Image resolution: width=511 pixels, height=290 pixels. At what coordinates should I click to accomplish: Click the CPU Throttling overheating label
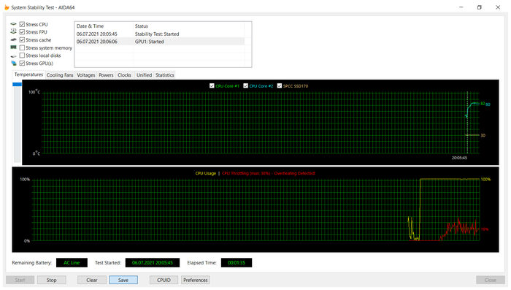(x=269, y=173)
